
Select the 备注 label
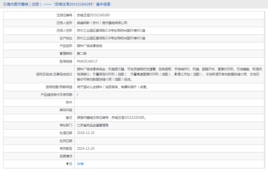69,118
